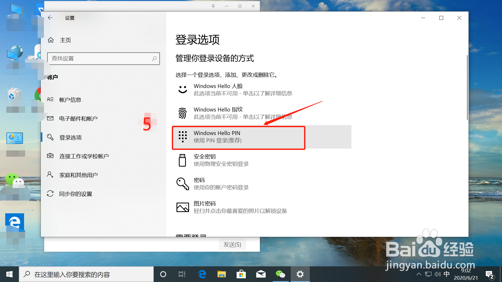
Task: Open Task View on taskbar
Action: point(182,274)
